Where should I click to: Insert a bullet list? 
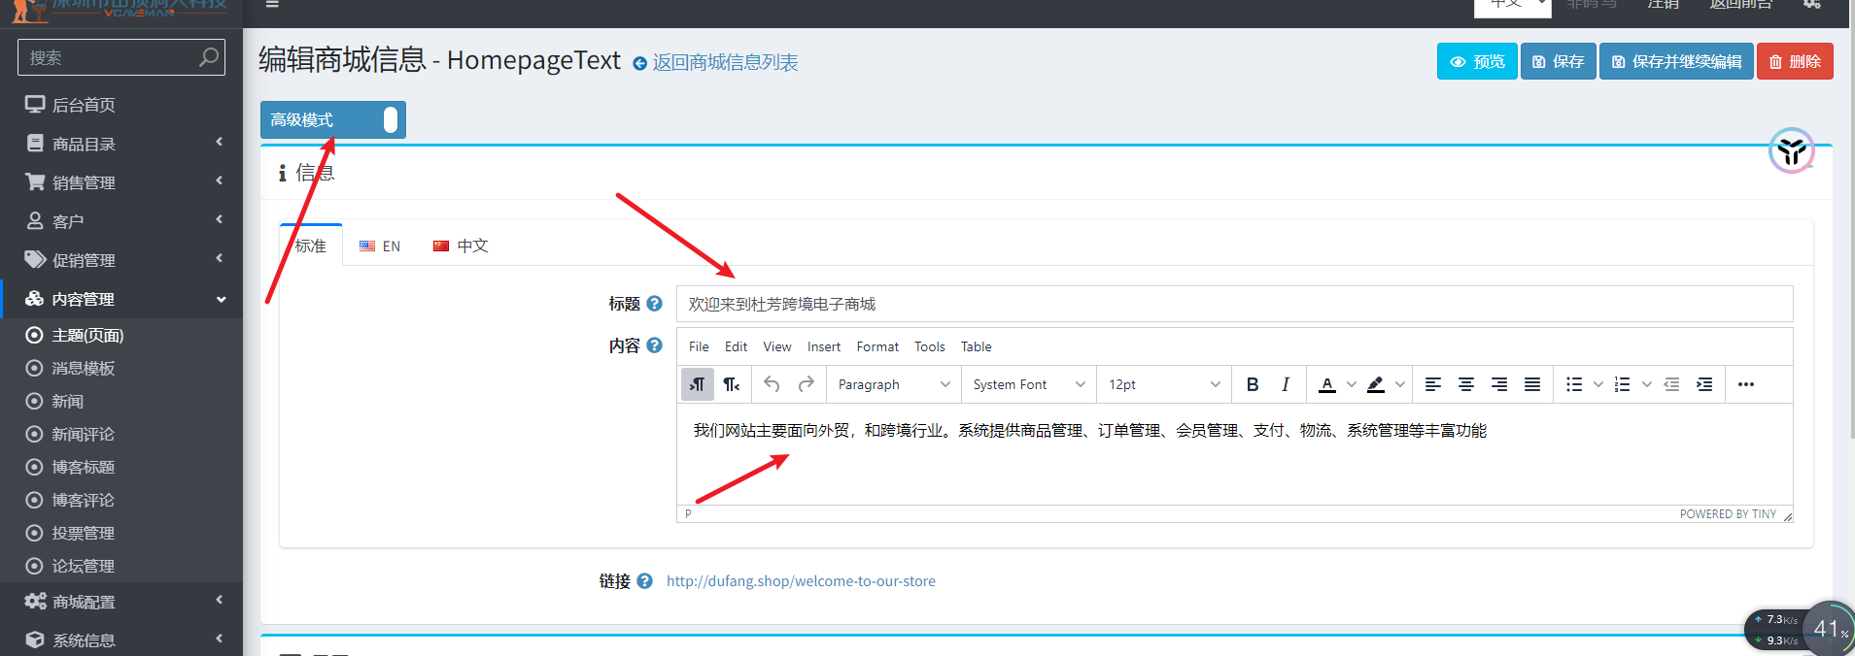(x=1573, y=384)
